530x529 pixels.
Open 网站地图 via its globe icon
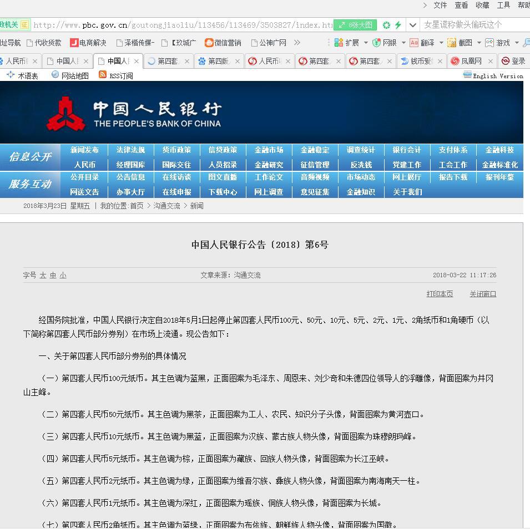(55, 75)
